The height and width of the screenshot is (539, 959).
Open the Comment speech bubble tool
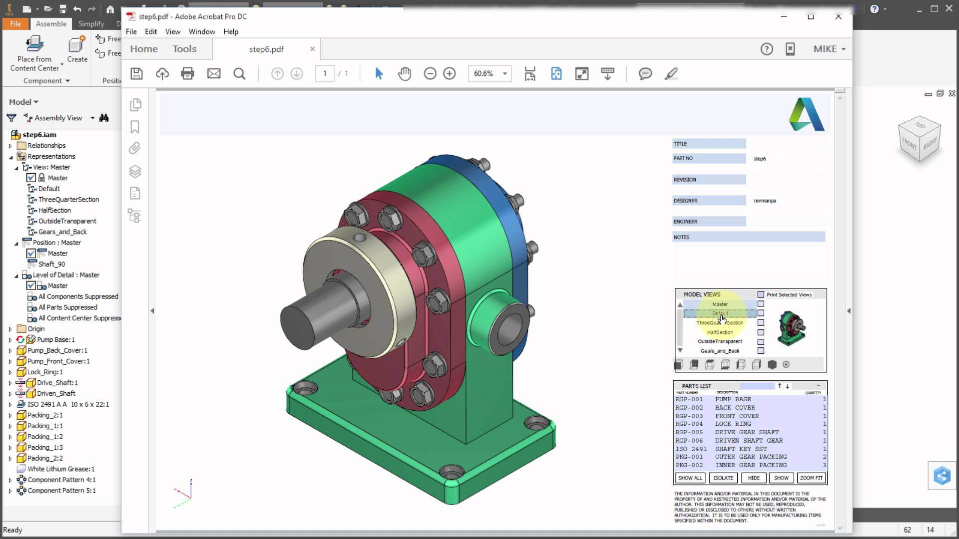645,74
